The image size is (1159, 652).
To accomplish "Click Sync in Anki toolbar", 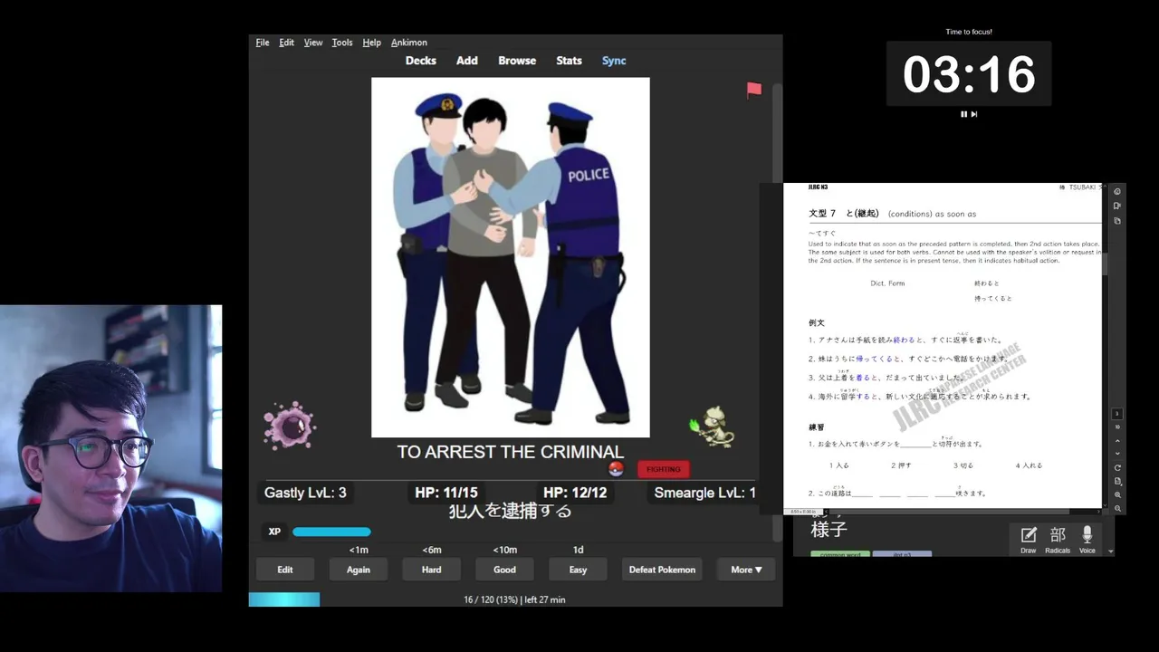I will point(614,61).
